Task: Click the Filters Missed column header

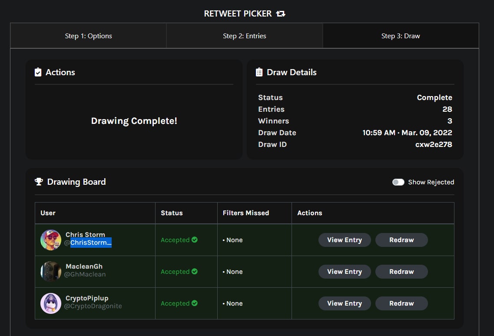Action: [246, 213]
